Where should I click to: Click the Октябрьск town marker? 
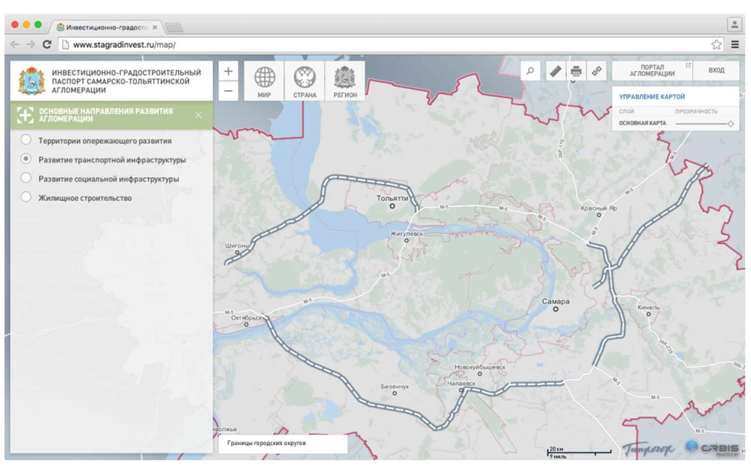pyautogui.click(x=246, y=325)
